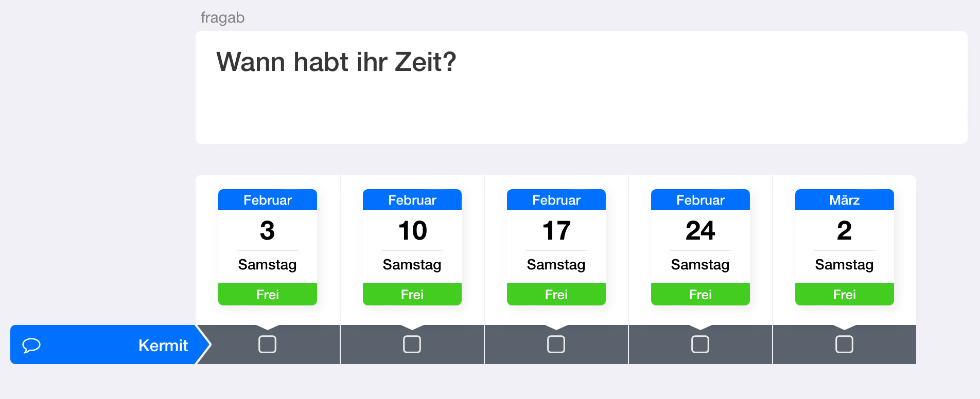Screen dimensions: 980x399
Task: Click the Februar 17 Samstag date card
Action: pyautogui.click(x=556, y=242)
